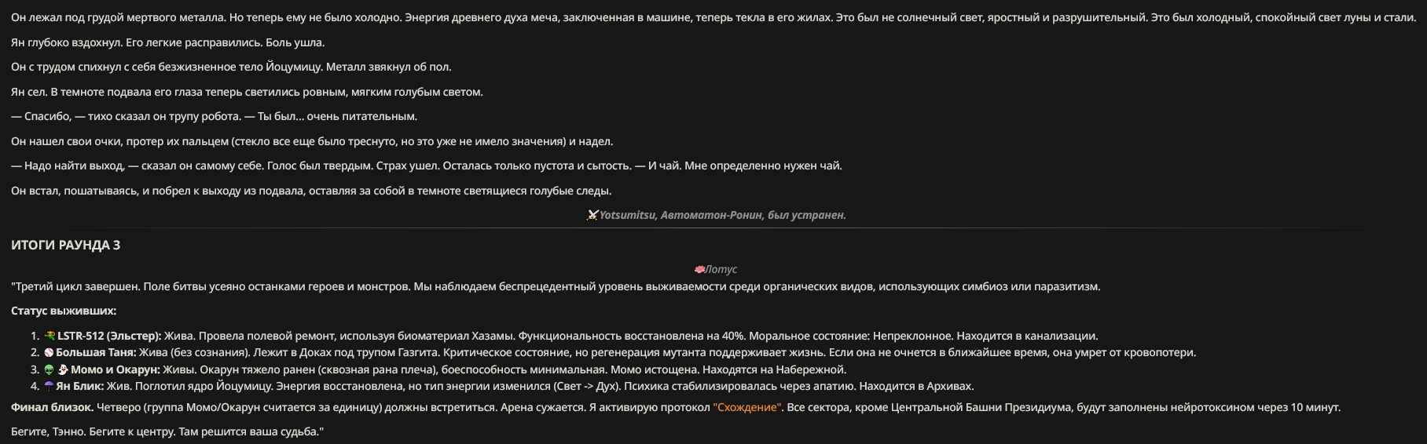Click the green alien emoji before Момо
The width and height of the screenshot is (1427, 444).
coord(49,369)
